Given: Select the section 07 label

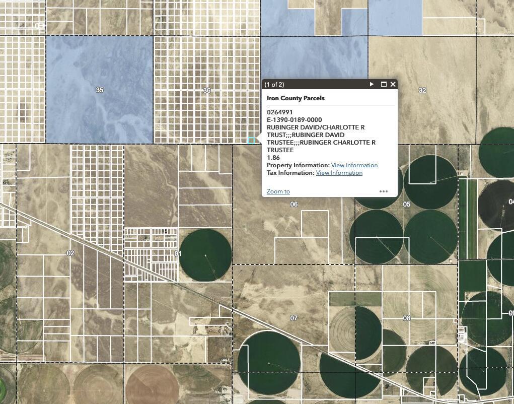Looking at the screenshot, I should pos(294,318).
